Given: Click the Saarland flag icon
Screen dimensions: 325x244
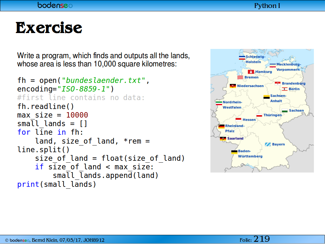Looking at the screenshot, I should click(223, 139).
